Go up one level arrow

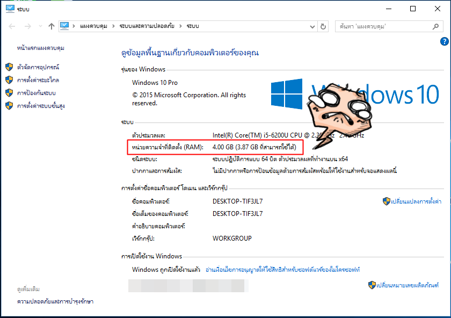point(51,26)
